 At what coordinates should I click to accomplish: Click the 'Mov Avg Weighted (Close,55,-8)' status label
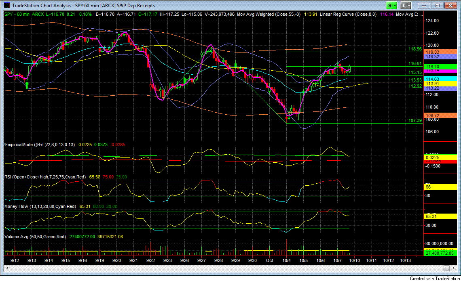[269, 14]
